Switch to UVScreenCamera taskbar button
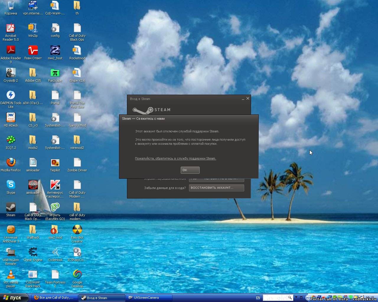 click(149, 298)
